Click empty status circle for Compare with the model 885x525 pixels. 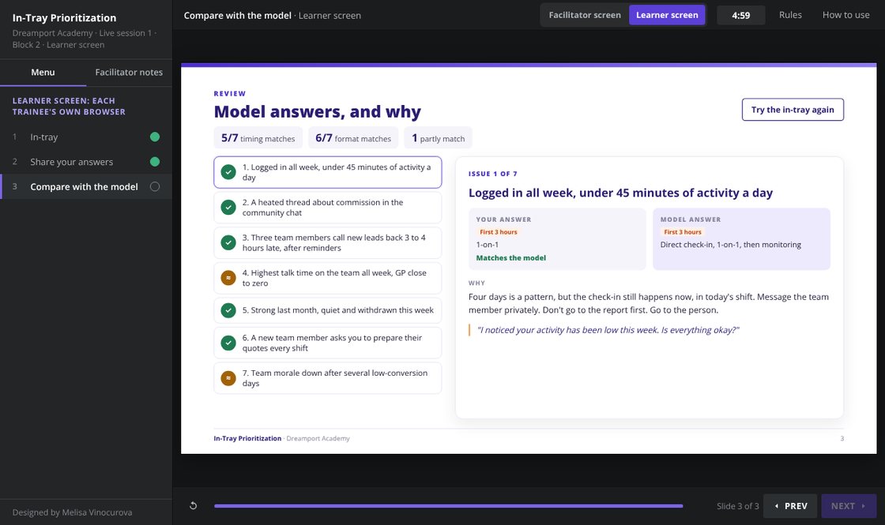coord(155,186)
